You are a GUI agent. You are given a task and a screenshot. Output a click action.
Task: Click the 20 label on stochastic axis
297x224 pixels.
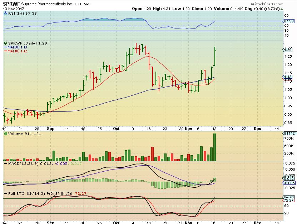pos(286,213)
